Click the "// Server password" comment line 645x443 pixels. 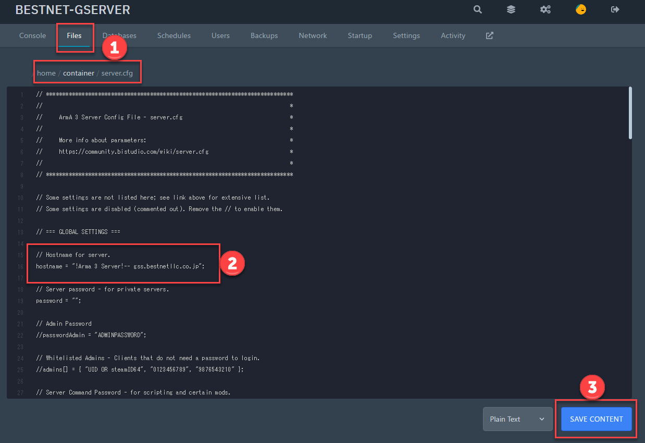point(103,289)
